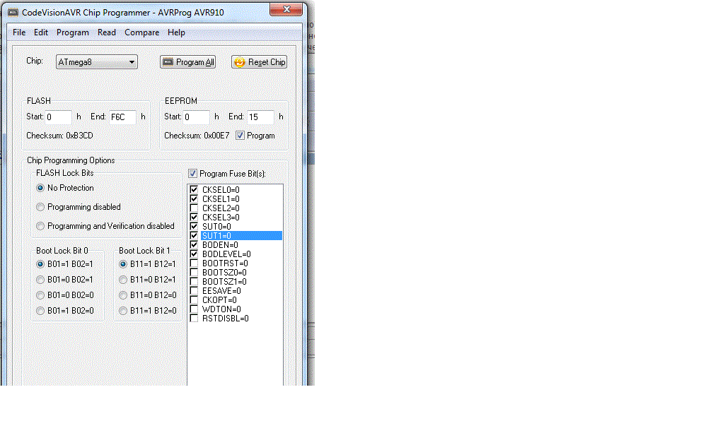Disable the Program Fuse Bit(s) checkbox
The image size is (713, 445).
(x=193, y=174)
